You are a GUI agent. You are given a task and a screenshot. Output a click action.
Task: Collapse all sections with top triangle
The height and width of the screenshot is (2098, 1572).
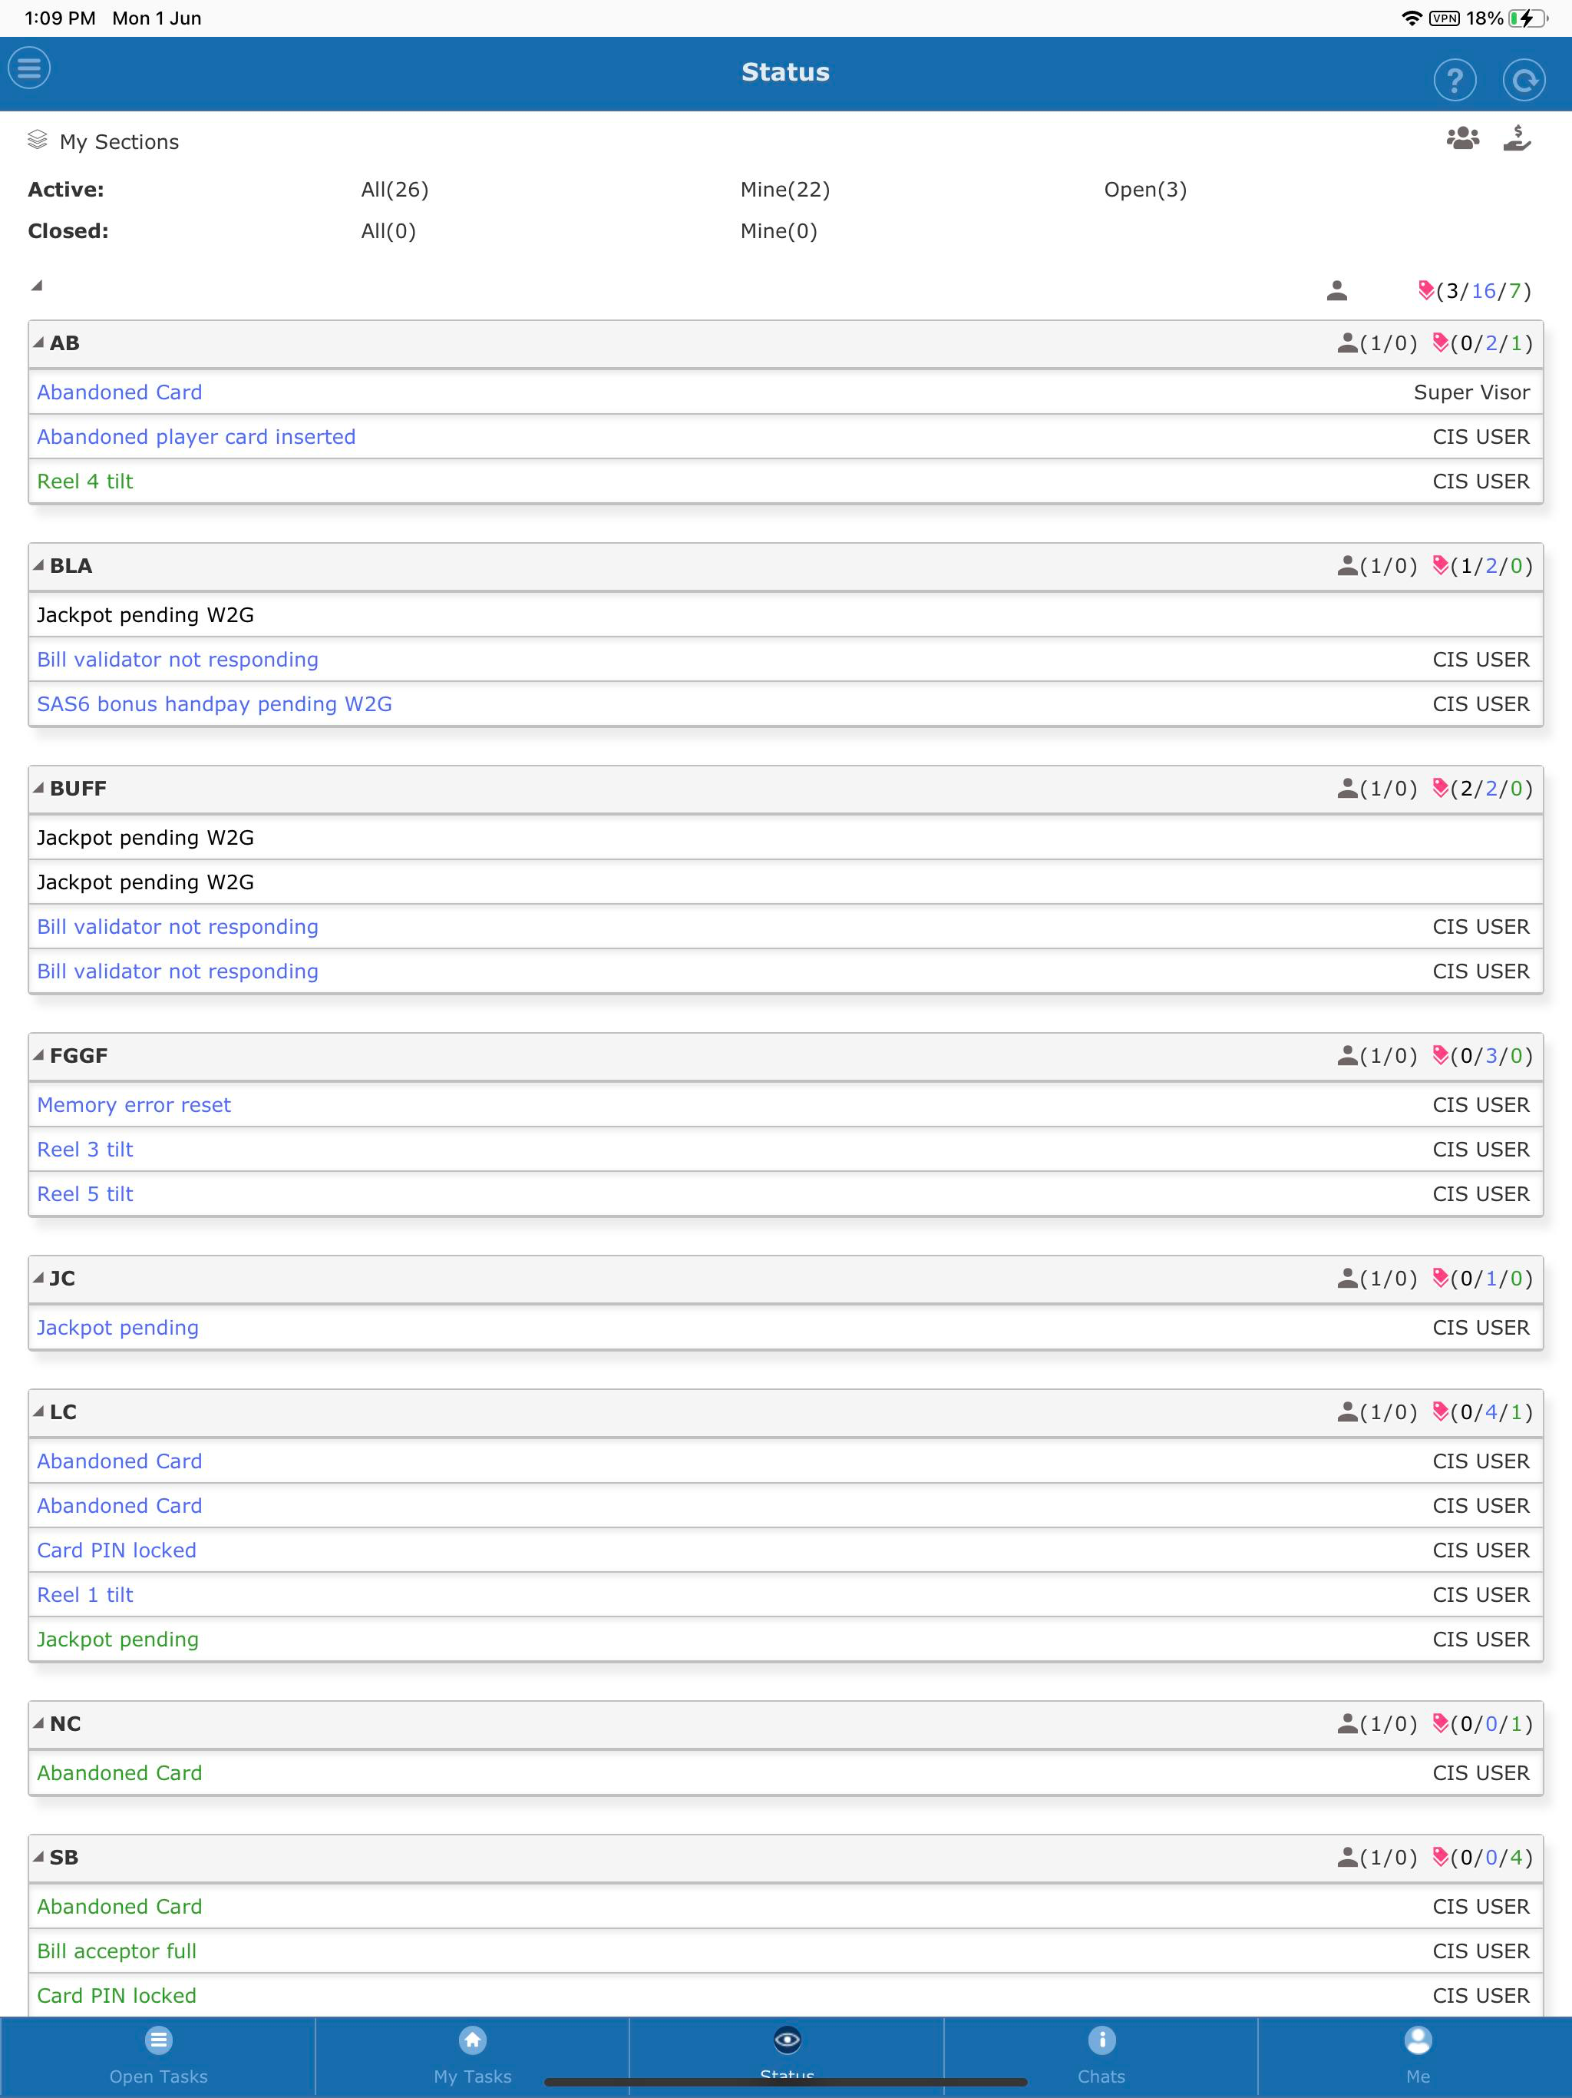pyautogui.click(x=37, y=286)
